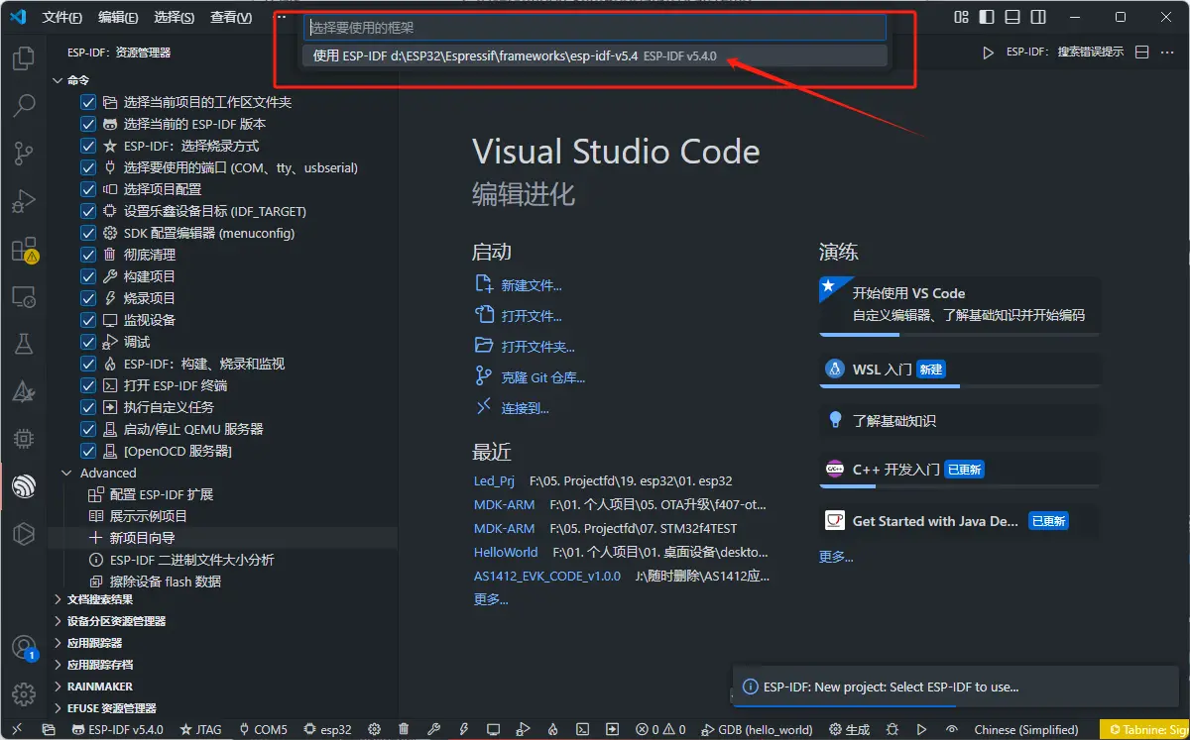The image size is (1190, 740).
Task: Open the 配置 ESP-IDF 扩展 tree item
Action: click(161, 494)
